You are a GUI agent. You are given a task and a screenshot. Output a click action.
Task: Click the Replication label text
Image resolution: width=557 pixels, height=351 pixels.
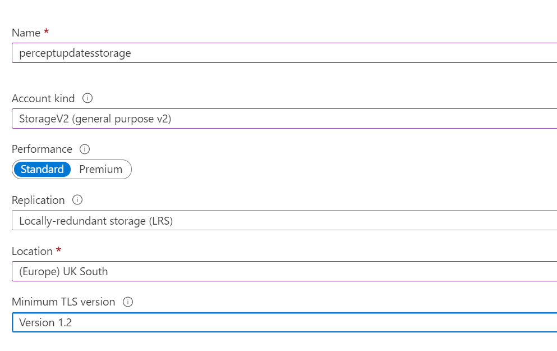click(x=38, y=200)
